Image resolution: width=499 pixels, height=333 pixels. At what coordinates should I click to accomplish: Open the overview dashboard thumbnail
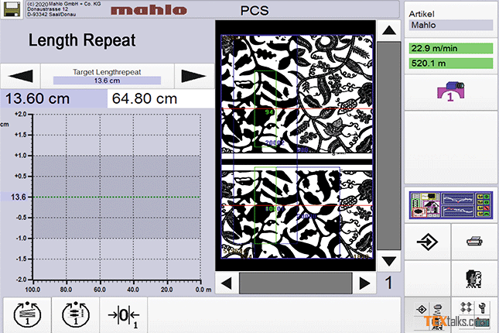[x=450, y=207]
